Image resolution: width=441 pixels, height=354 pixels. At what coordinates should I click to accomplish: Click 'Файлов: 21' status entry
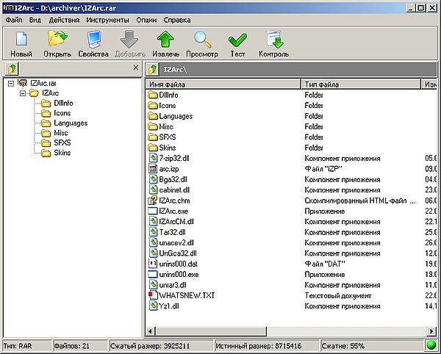pyautogui.click(x=72, y=346)
